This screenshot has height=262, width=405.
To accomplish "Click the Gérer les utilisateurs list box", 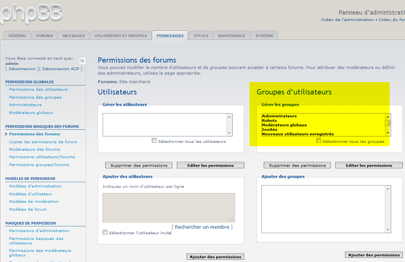I will [x=167, y=125].
